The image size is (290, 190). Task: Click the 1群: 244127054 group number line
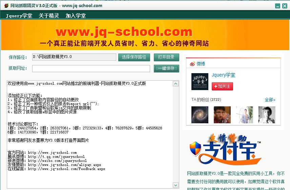85,128
